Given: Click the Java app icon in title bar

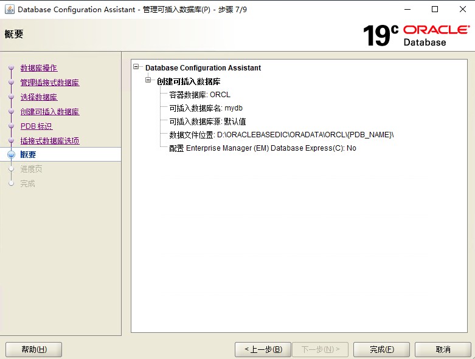Looking at the screenshot, I should coord(9,9).
